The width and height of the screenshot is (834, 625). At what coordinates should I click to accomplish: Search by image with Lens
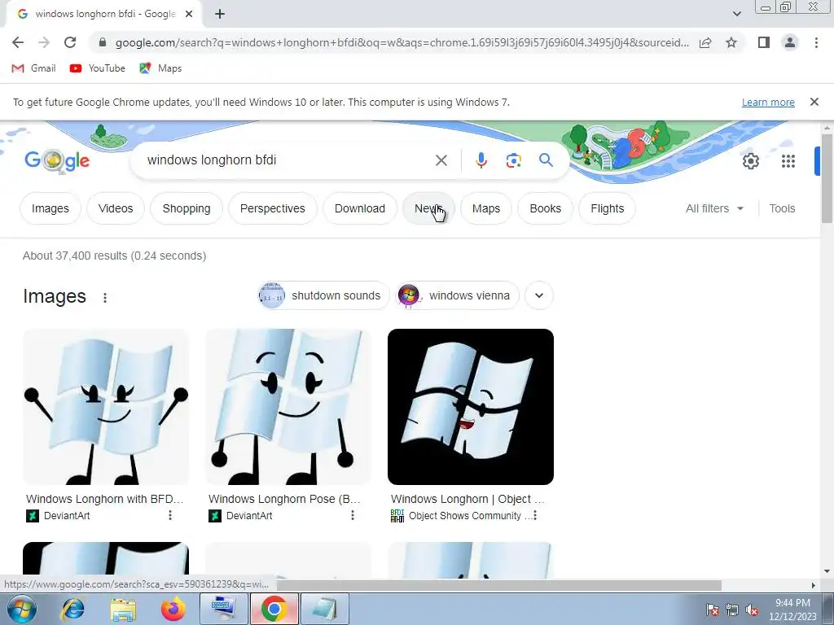[x=513, y=160]
